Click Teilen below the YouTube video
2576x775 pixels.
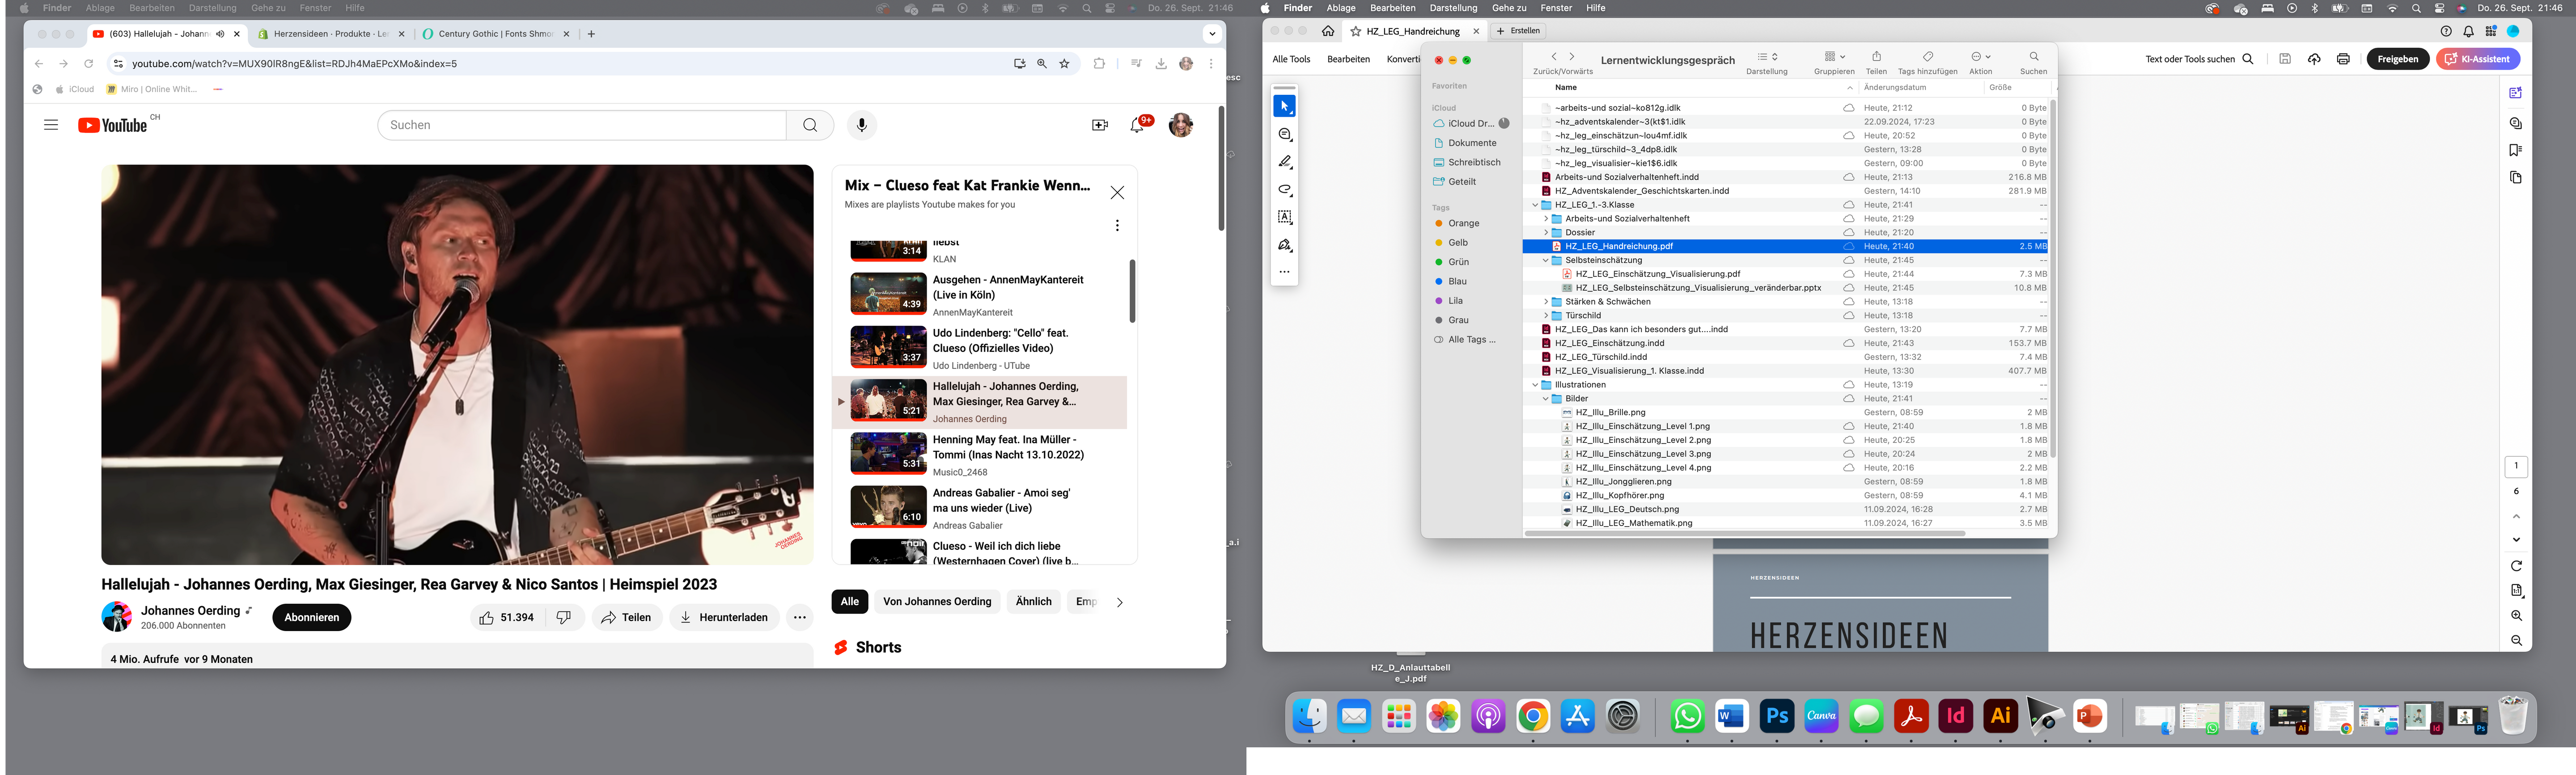(x=626, y=618)
